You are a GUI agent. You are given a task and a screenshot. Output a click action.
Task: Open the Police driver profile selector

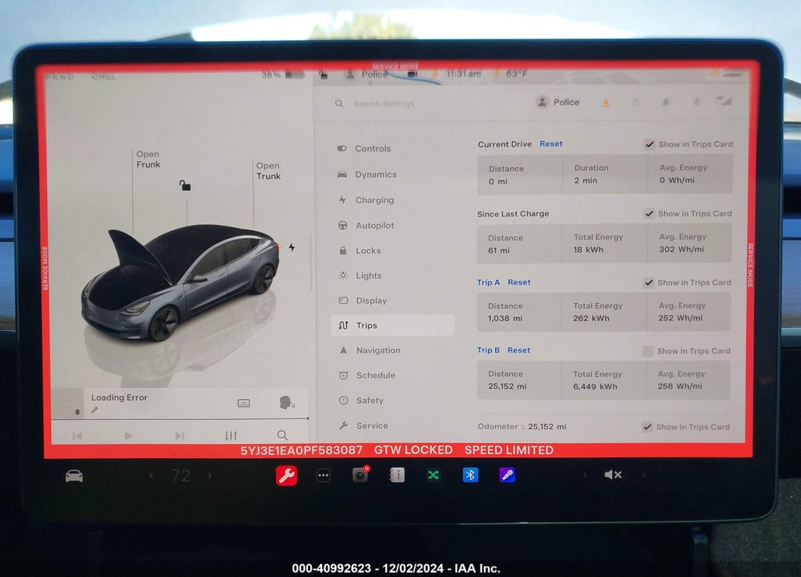(x=557, y=103)
